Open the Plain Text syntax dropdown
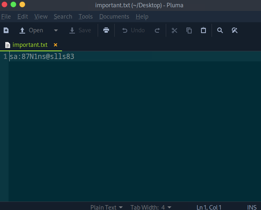261x210 pixels. pyautogui.click(x=106, y=207)
